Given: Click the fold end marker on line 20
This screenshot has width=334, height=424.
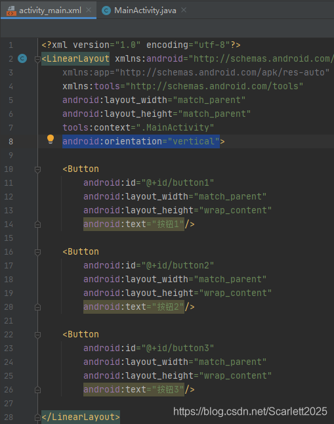Looking at the screenshot, I should click(37, 307).
